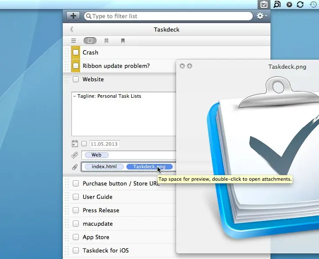Check the App Store checkbox
Screen dimensions: 319x259
(76, 237)
